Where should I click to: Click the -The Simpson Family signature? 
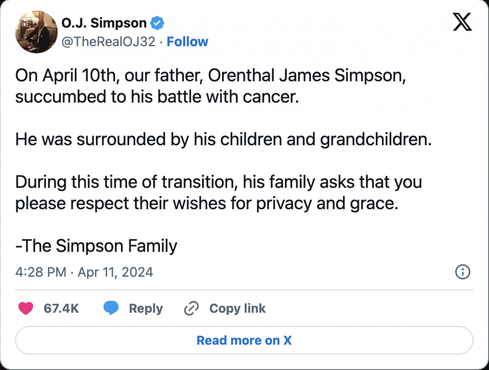96,246
